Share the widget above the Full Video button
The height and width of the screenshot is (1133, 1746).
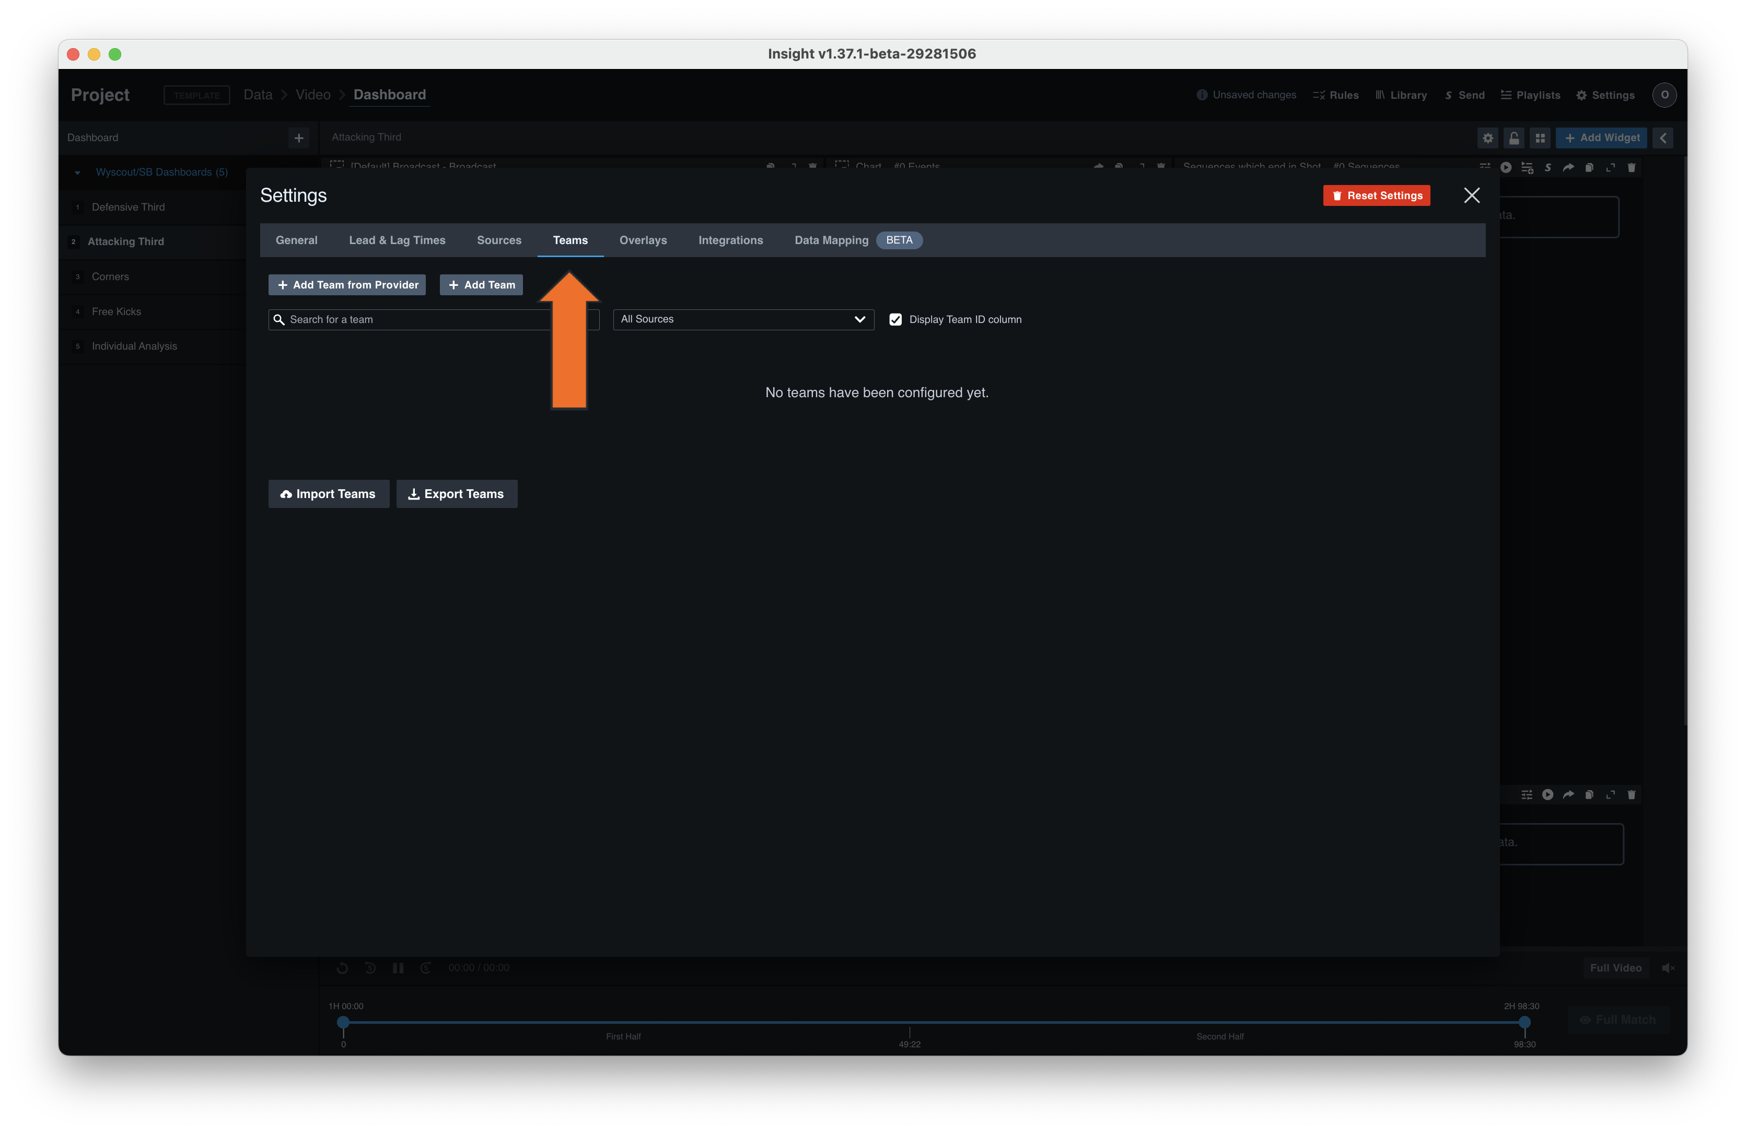(1568, 795)
